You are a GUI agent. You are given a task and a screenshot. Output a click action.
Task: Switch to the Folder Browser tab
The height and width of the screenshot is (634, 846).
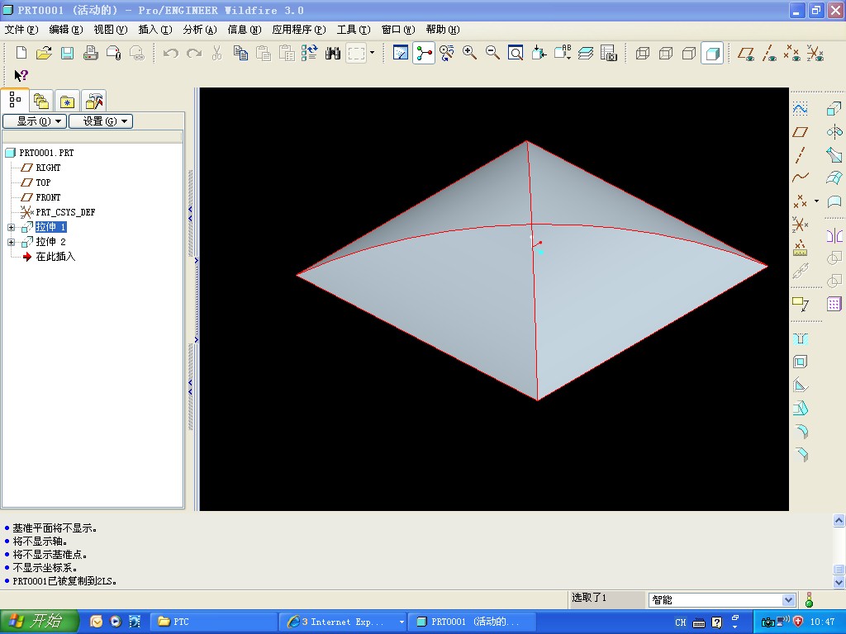(x=41, y=101)
